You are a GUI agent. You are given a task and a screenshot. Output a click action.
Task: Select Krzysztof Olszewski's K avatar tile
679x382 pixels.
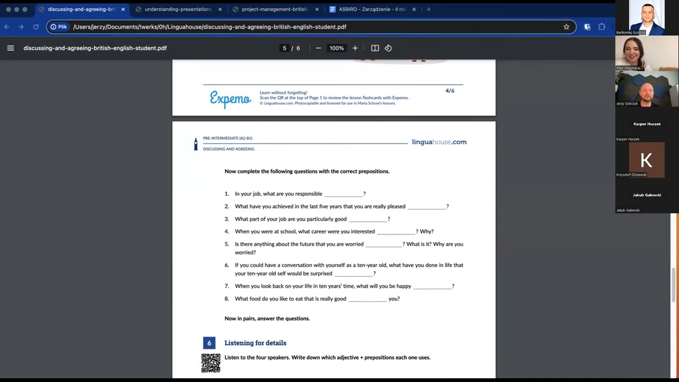pyautogui.click(x=647, y=160)
